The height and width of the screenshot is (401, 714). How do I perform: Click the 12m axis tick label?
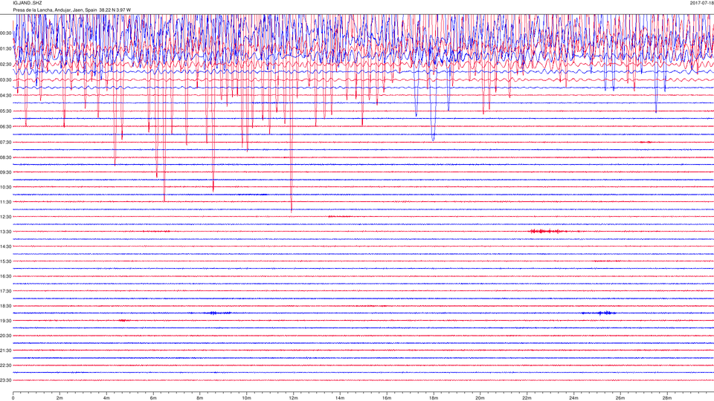point(293,398)
